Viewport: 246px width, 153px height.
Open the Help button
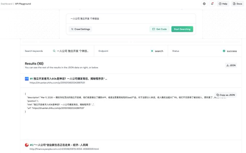pyautogui.click(x=223, y=4)
